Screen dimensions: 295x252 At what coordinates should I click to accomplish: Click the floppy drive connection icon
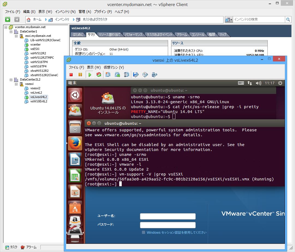click(x=136, y=75)
